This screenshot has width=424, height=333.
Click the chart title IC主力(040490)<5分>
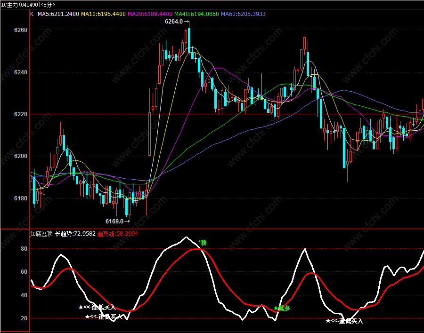(28, 5)
